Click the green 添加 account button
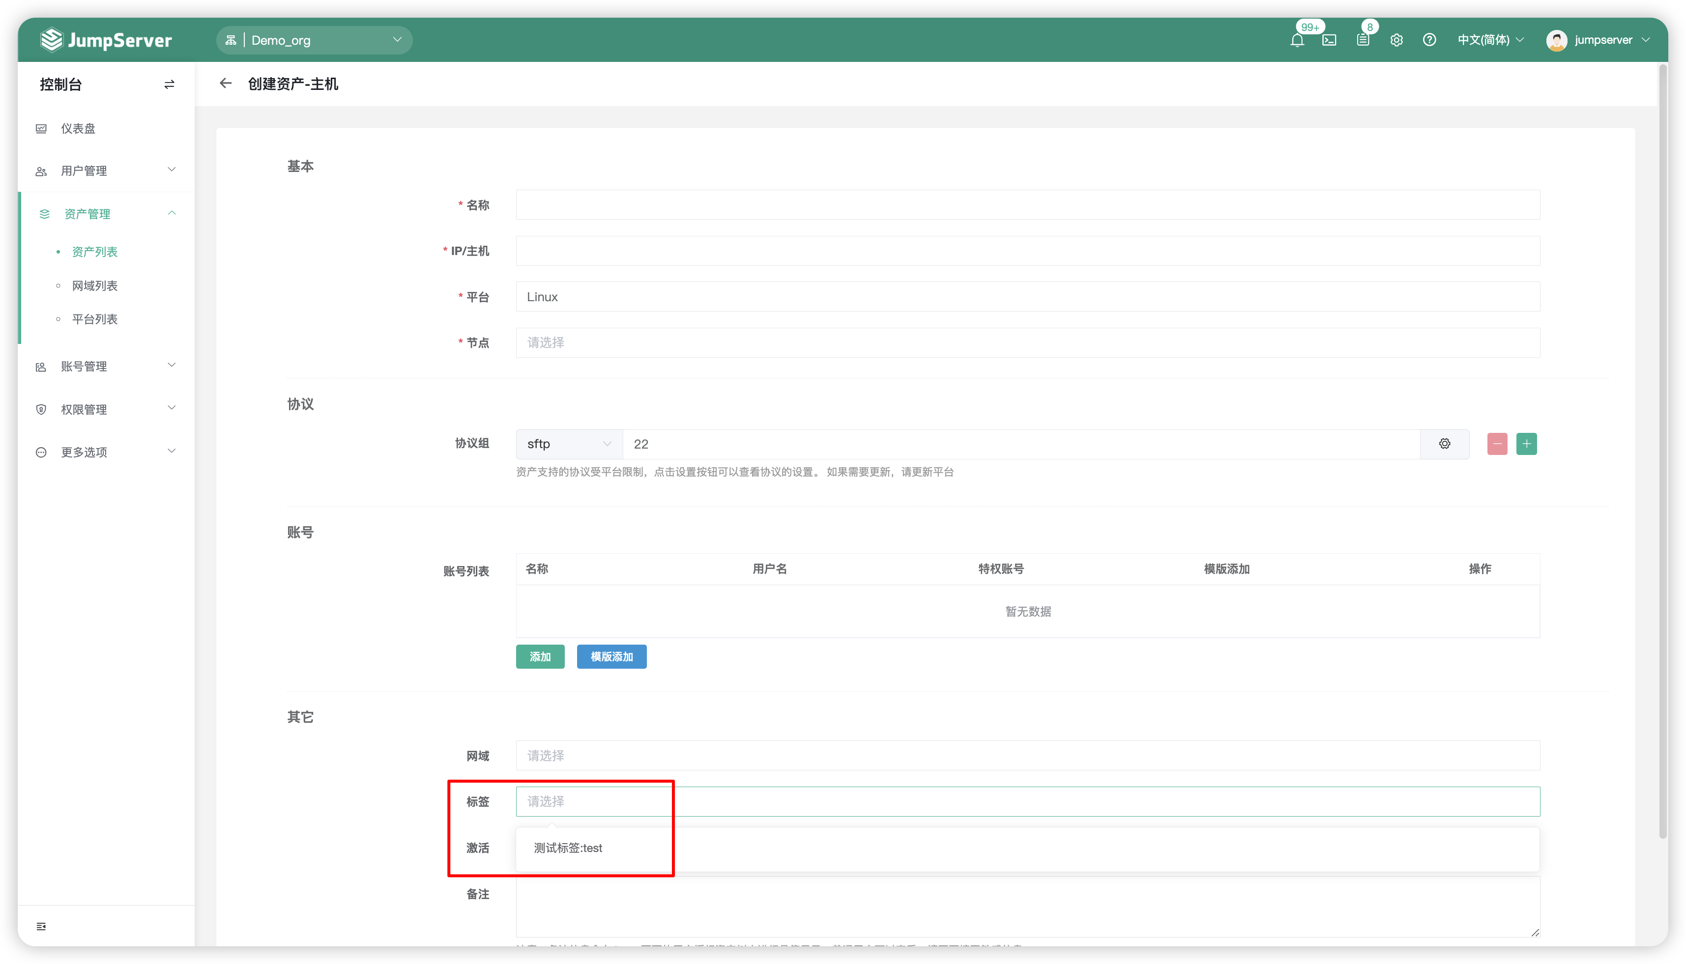This screenshot has height=964, width=1686. click(x=540, y=656)
